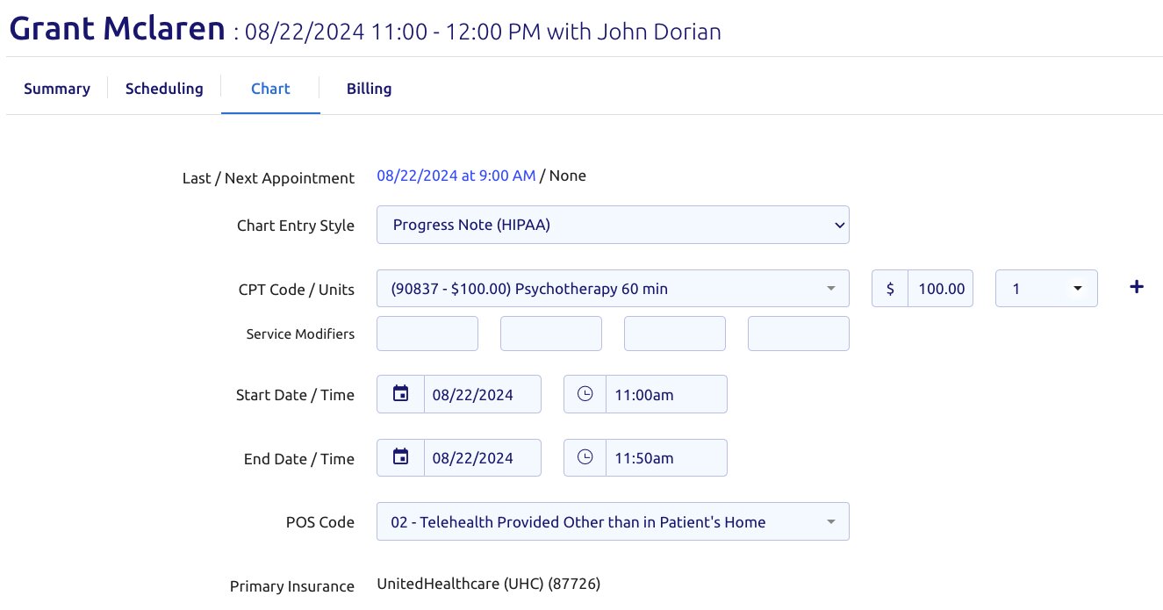Open last appointment 08/22/2024 at 9:00 AM link
The height and width of the screenshot is (610, 1163).
pyautogui.click(x=456, y=176)
